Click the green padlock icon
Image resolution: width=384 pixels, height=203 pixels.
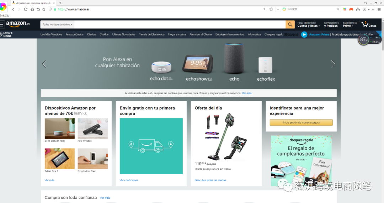[x=55, y=9]
